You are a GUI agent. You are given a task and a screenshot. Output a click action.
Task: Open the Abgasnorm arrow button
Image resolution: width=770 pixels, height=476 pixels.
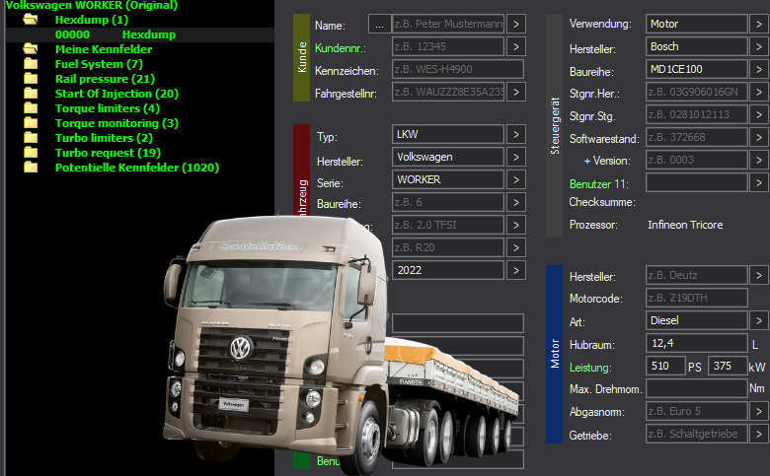coord(760,411)
